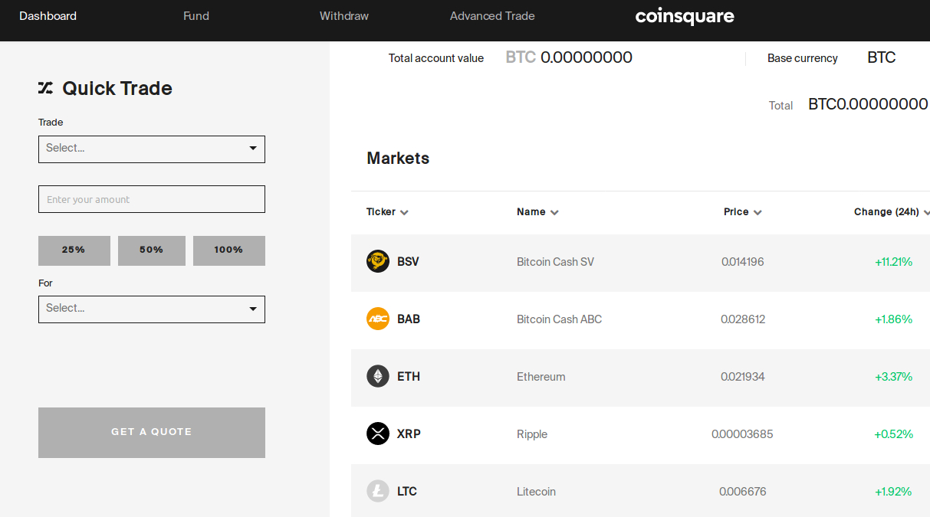The width and height of the screenshot is (930, 517).
Task: Click the Total account value amount
Action: point(569,57)
